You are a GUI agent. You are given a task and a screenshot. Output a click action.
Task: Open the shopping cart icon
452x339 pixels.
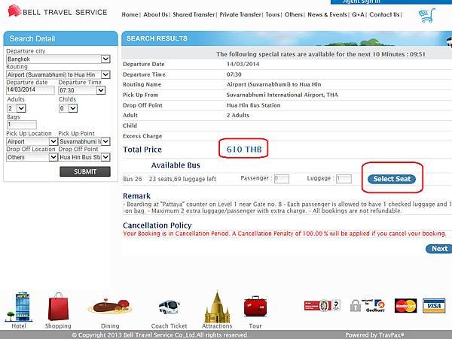pos(426,15)
